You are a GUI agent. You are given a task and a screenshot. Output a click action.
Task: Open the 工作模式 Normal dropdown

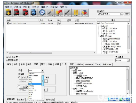pyautogui.click(x=122, y=60)
